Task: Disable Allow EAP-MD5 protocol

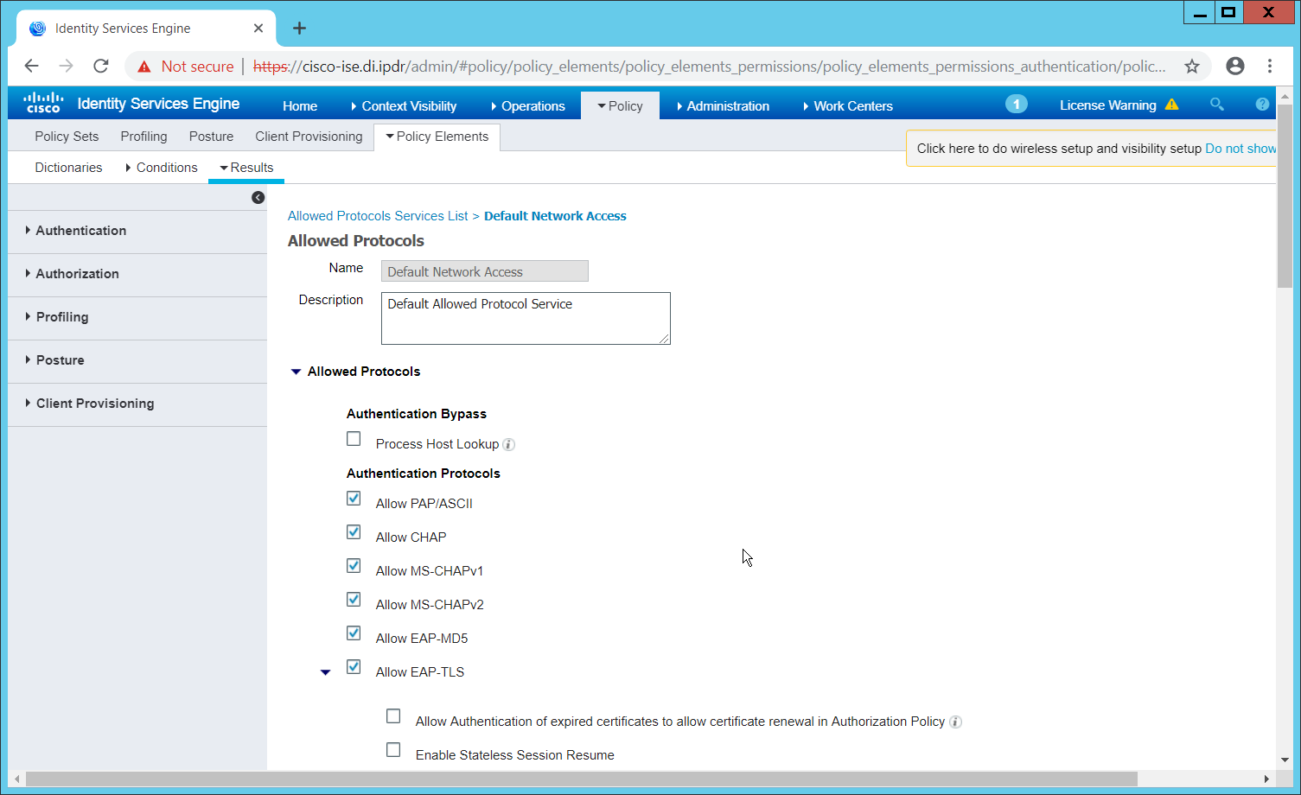Action: click(354, 633)
